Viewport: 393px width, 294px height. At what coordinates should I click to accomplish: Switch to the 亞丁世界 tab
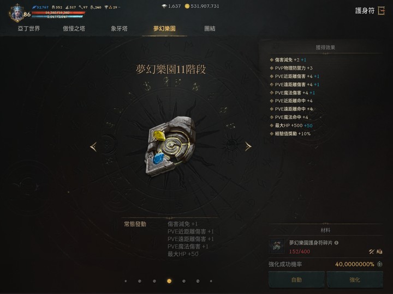28,28
